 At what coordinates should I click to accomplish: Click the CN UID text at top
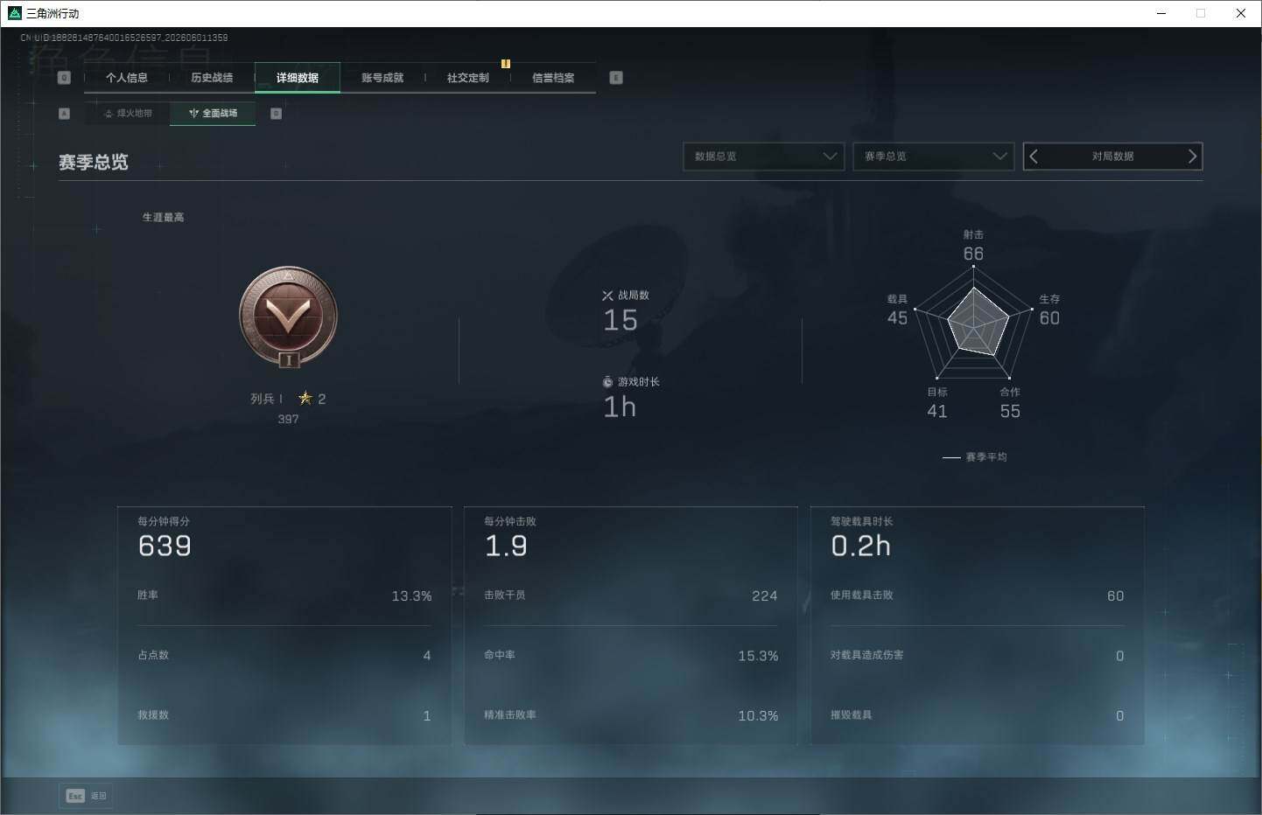124,38
